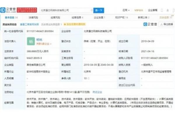This screenshot has width=175, height=117.
Task: Select the taxpayer qualification 一般纳税人
Action: 147,65
